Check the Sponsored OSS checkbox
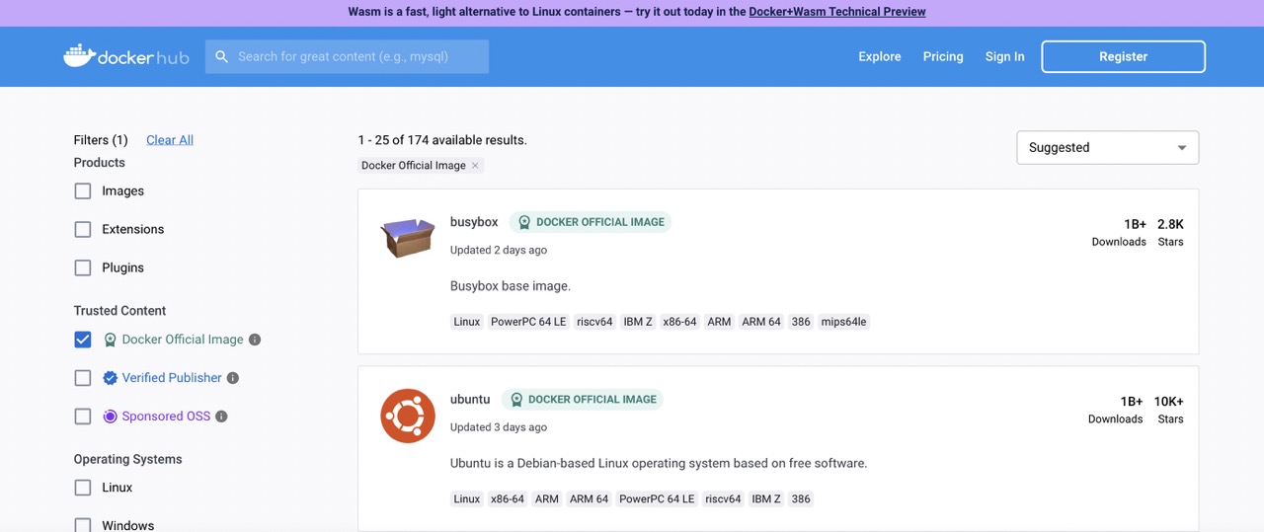Screen dimensions: 1264x532 pos(83,417)
